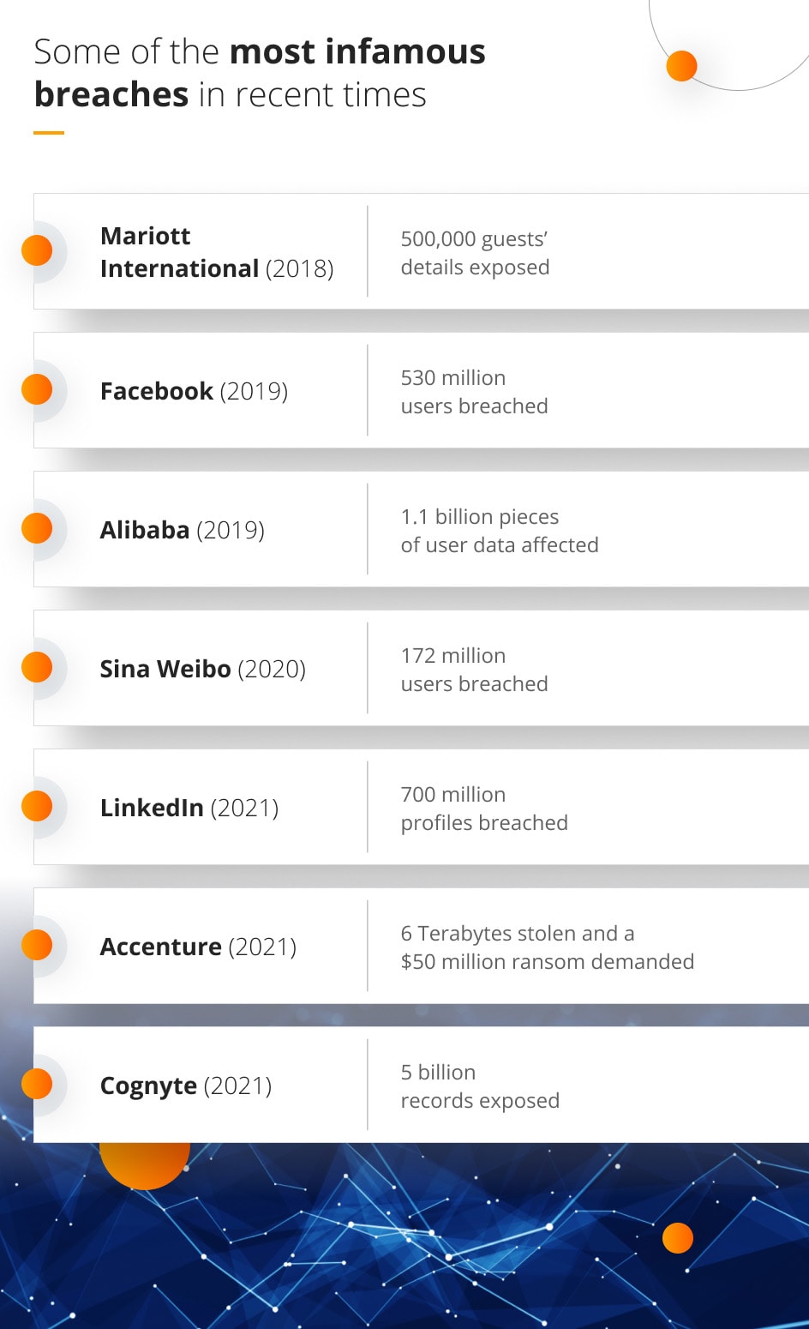Click the orange bullet next to Facebook

click(x=37, y=389)
